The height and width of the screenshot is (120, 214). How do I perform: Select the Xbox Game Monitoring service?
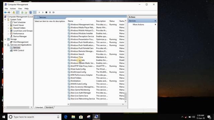click(x=96, y=90)
